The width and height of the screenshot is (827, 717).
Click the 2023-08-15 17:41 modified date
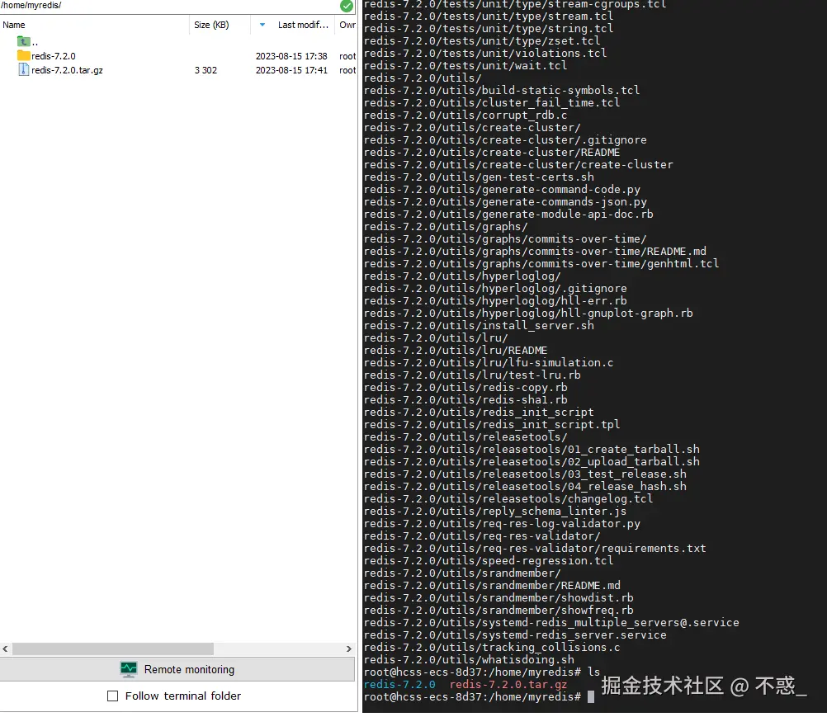point(291,70)
